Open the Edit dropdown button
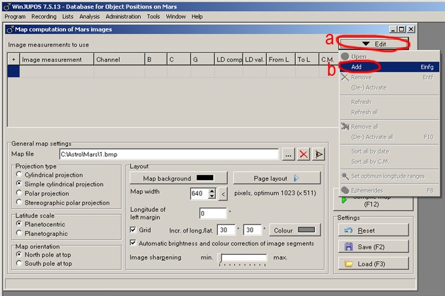445x296 pixels. coord(374,44)
